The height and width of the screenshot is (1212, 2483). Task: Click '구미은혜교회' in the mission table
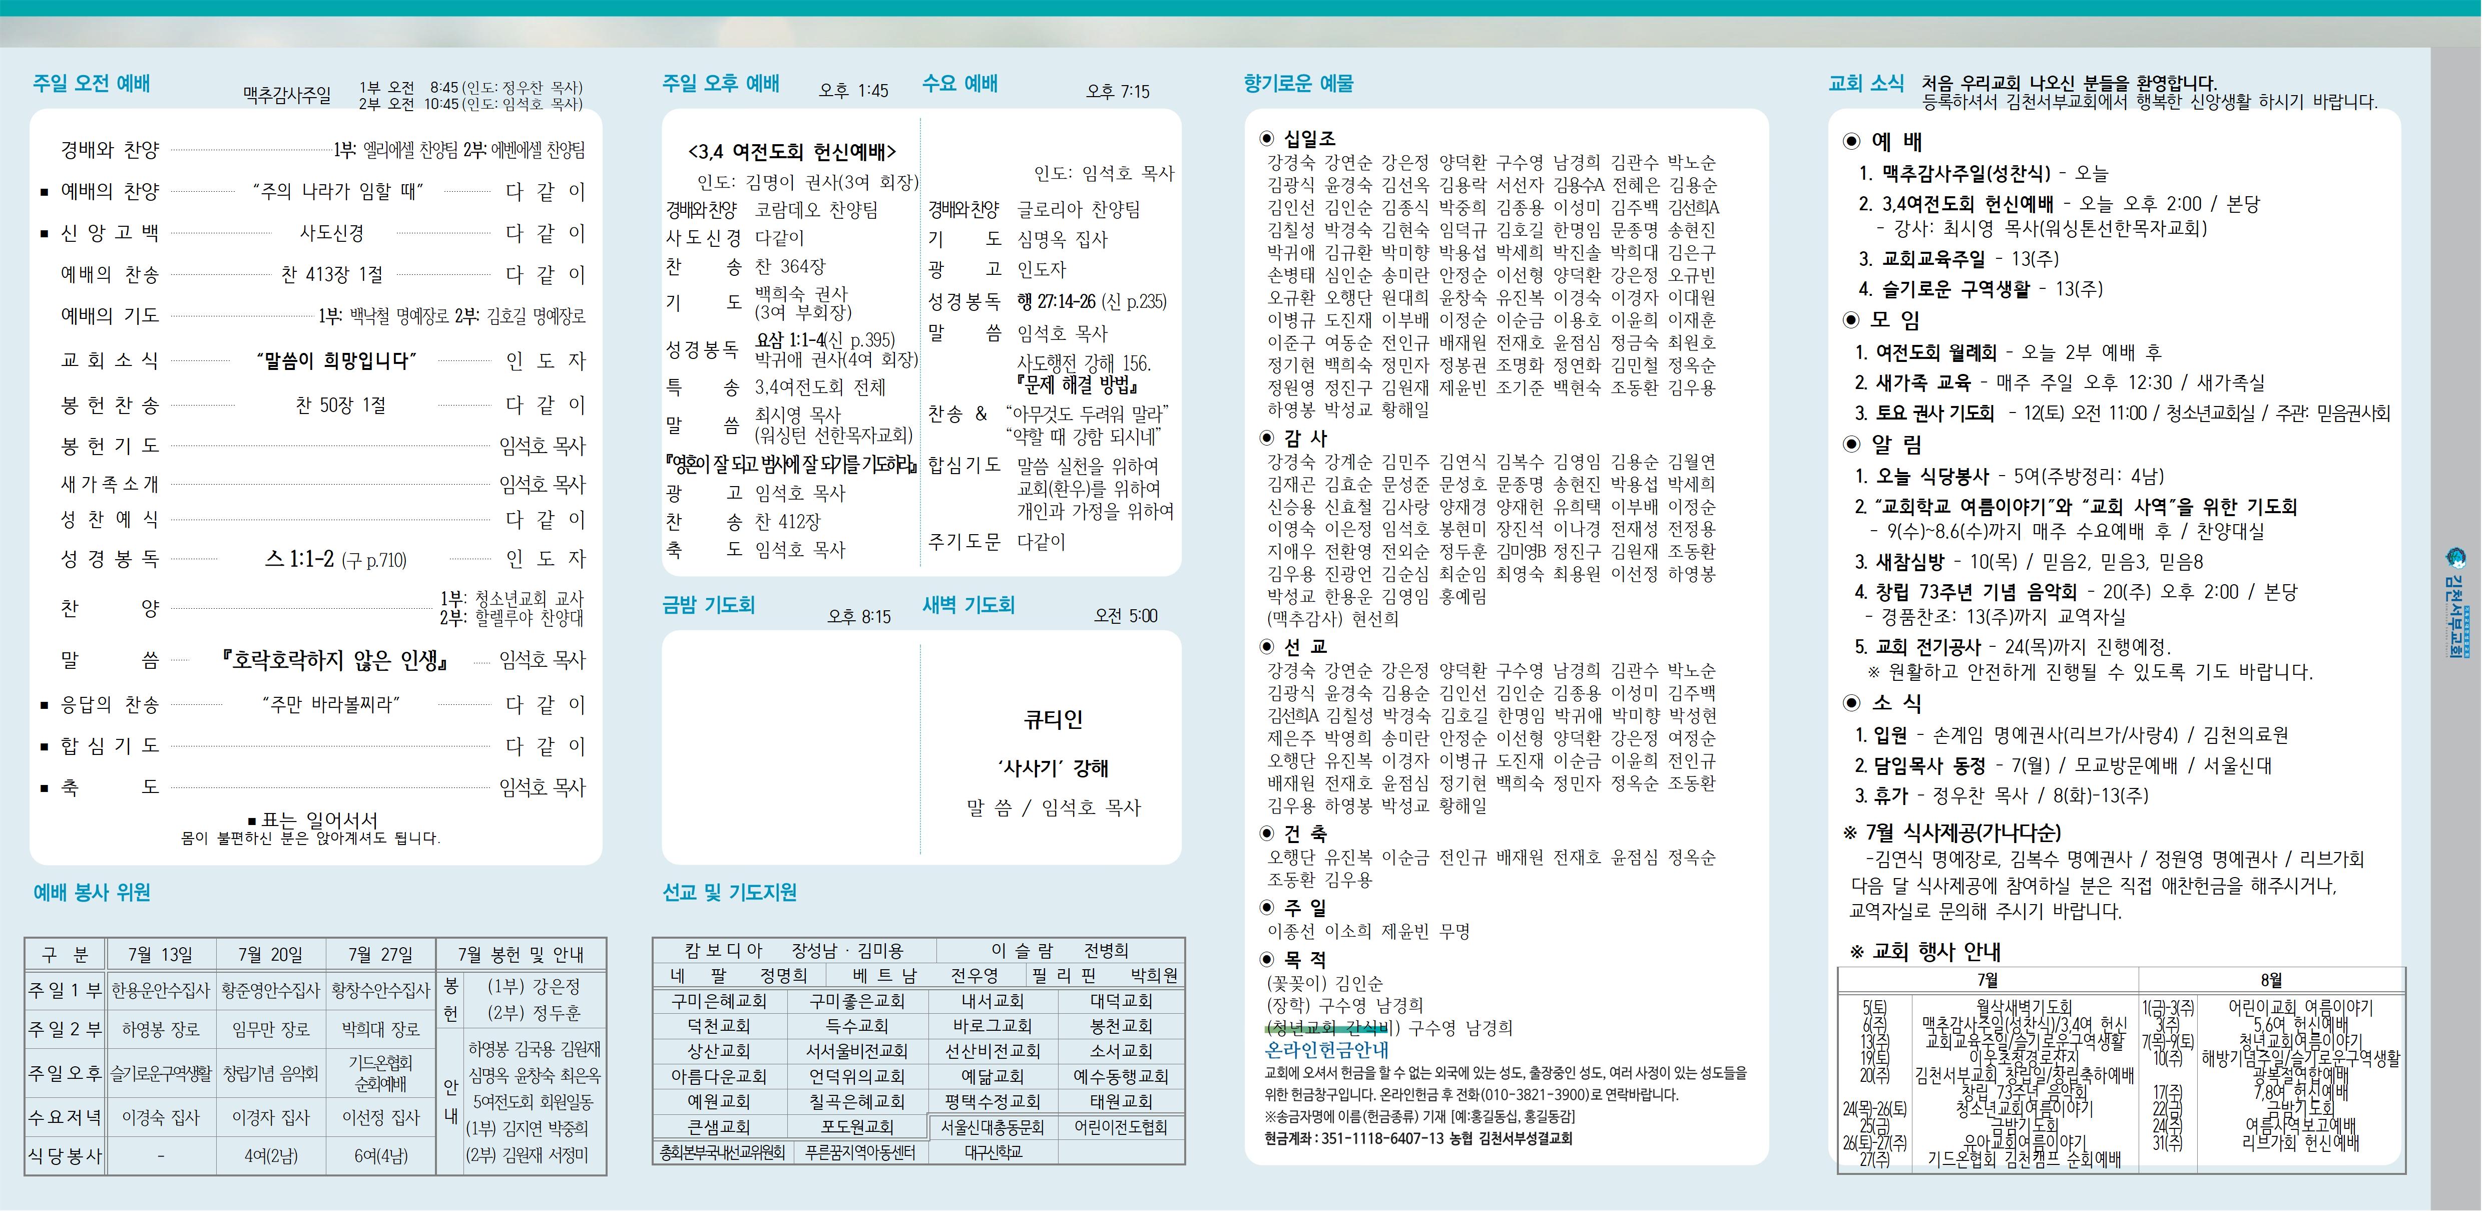tap(719, 1001)
